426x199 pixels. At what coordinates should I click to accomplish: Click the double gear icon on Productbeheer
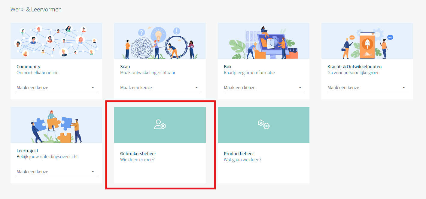point(263,125)
